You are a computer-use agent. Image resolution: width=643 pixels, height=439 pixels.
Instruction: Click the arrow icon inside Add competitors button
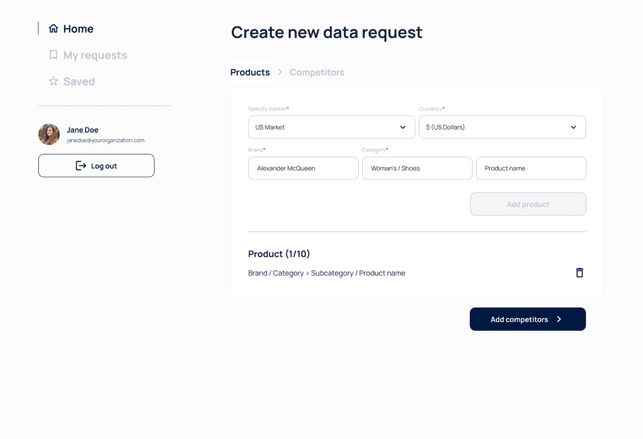click(x=559, y=319)
